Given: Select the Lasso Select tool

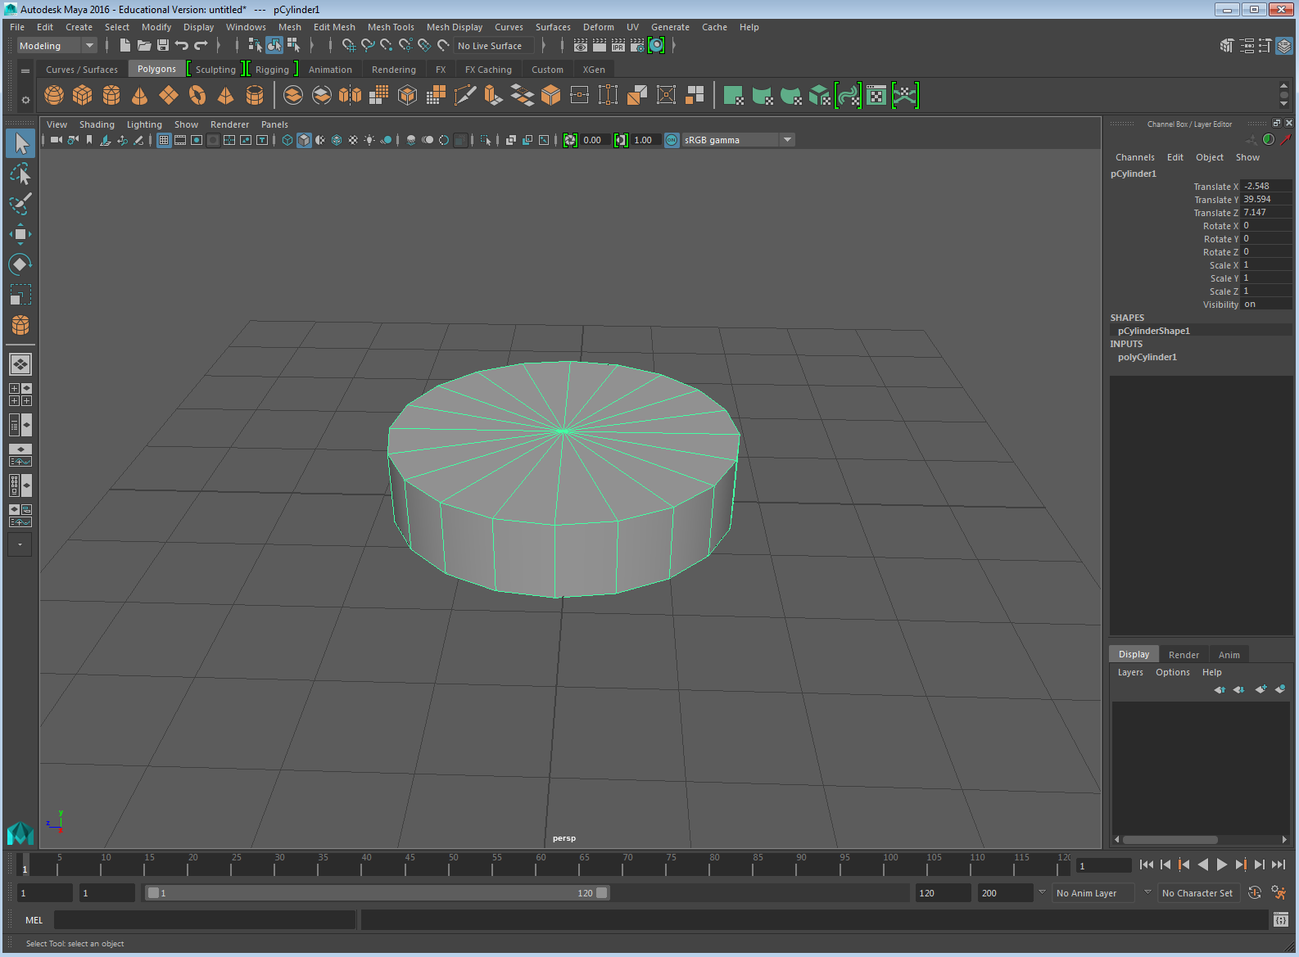Looking at the screenshot, I should (x=20, y=174).
